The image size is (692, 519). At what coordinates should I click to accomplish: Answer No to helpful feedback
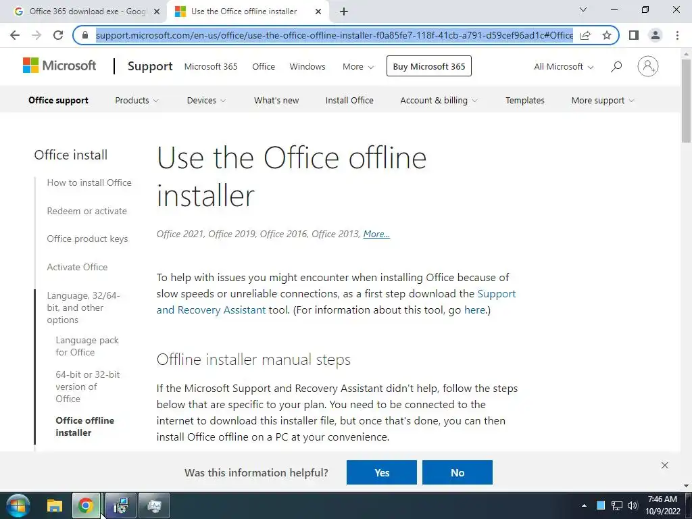458,472
